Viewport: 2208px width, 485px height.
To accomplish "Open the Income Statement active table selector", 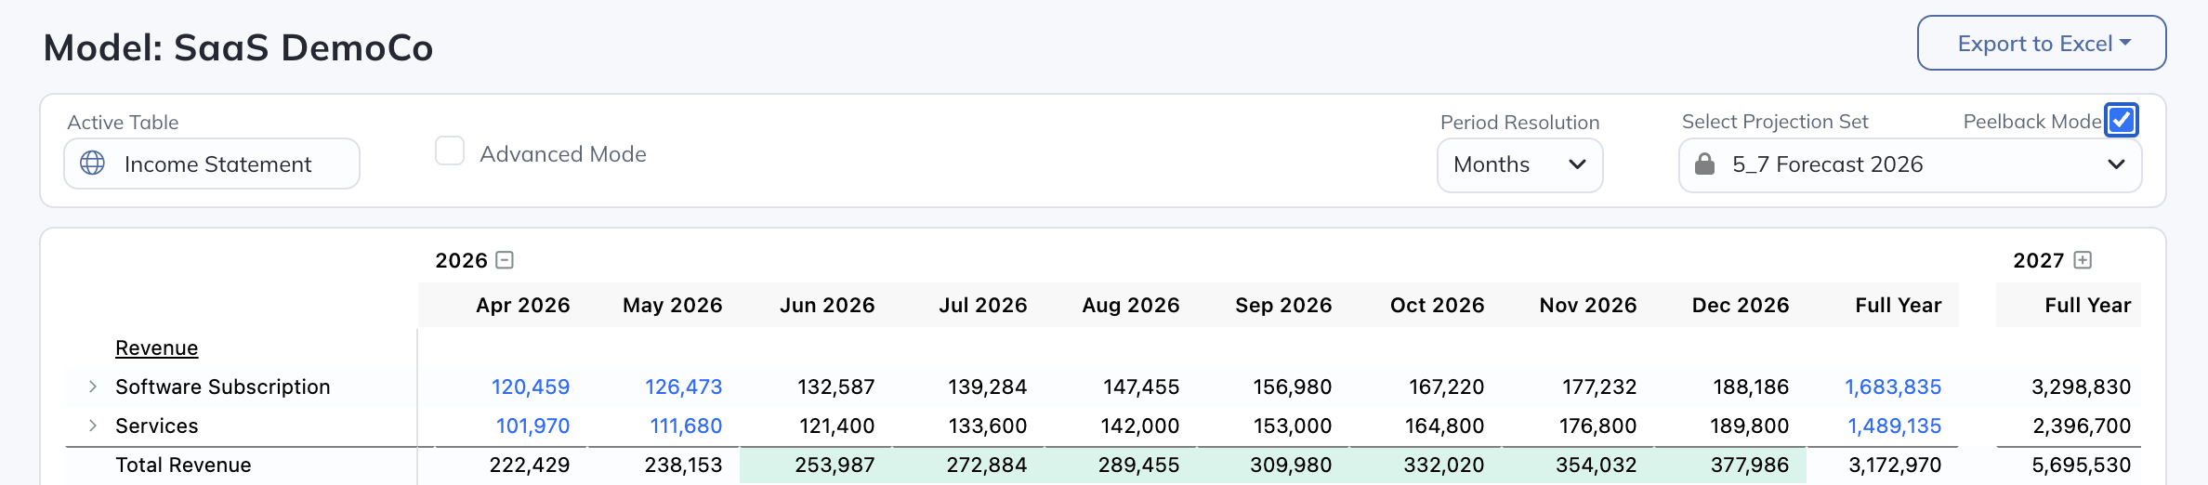I will point(212,164).
